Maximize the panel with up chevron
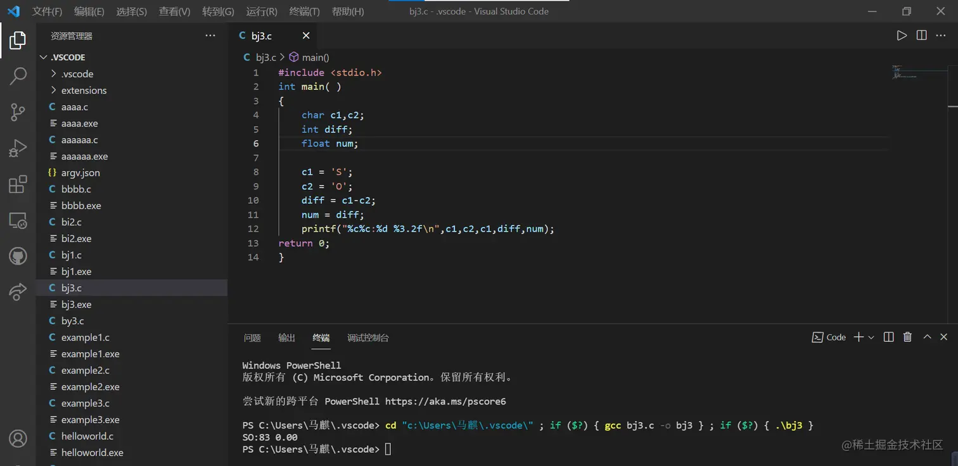 [x=927, y=337]
